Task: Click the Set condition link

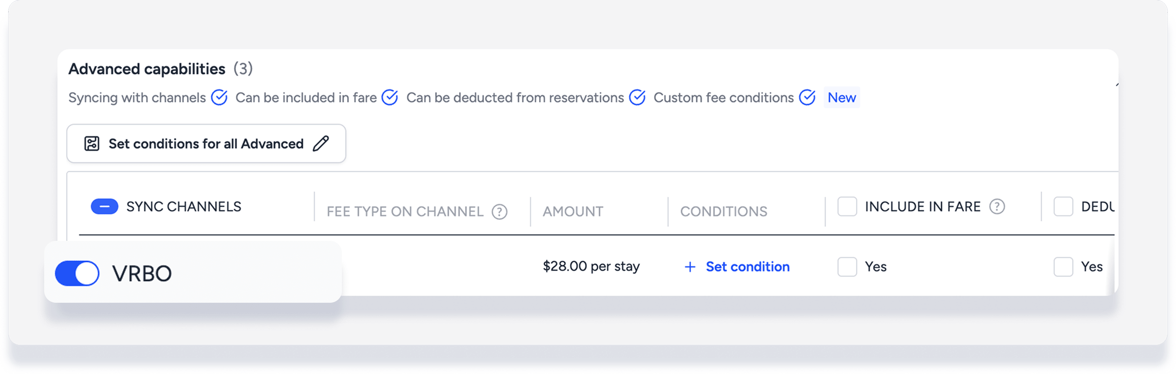Action: click(747, 267)
